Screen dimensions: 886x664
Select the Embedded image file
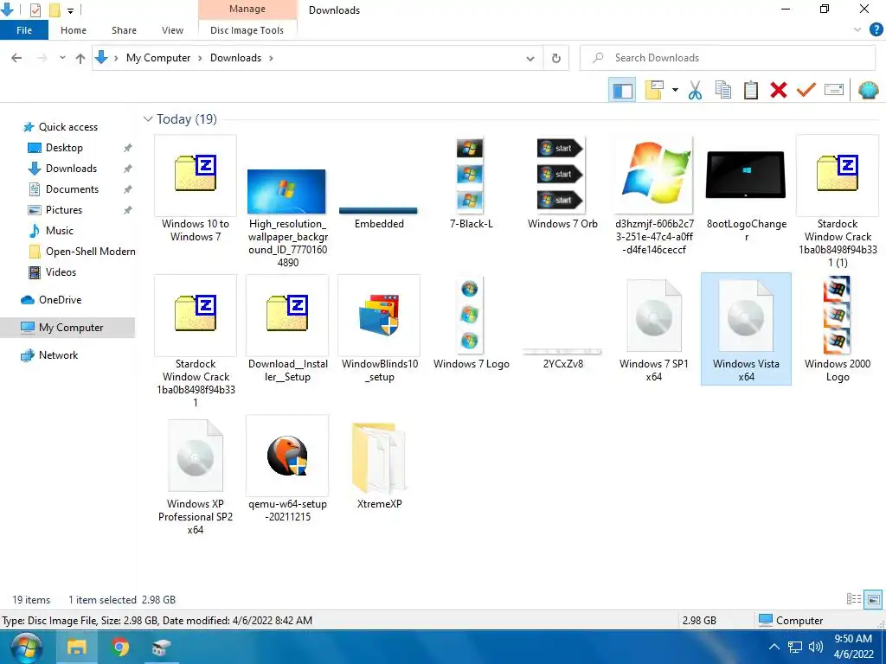379,217
